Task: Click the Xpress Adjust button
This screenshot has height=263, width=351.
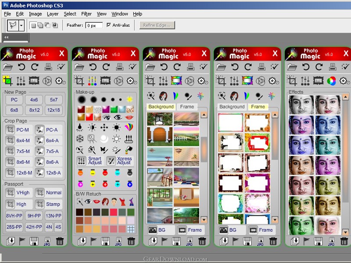Action: 120,160
